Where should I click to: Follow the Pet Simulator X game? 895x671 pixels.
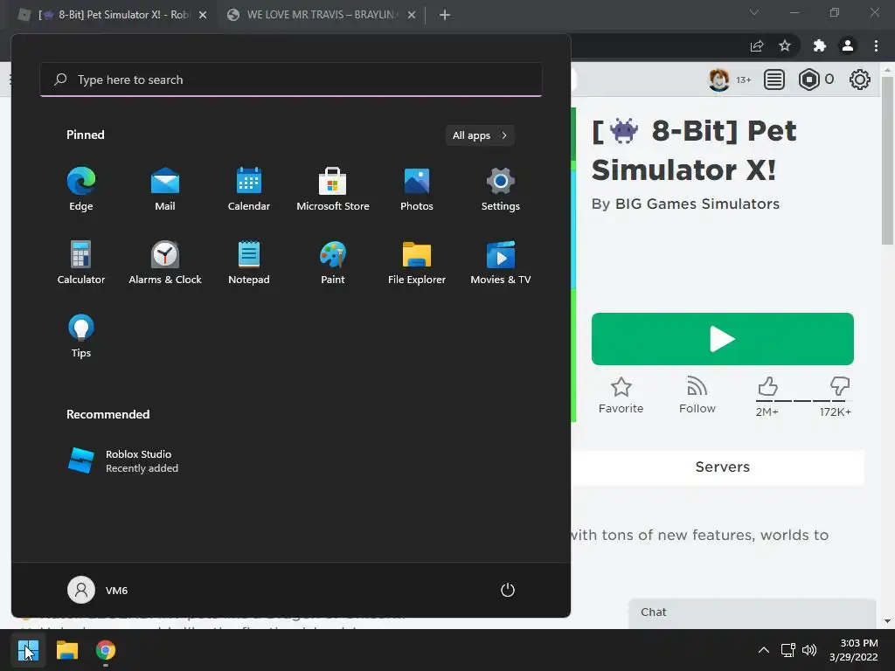697,395
